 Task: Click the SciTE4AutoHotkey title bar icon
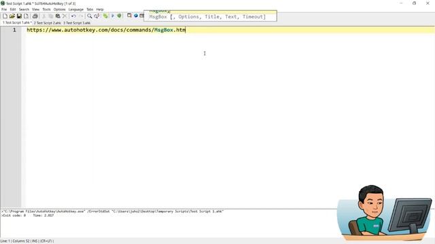pos(3,3)
